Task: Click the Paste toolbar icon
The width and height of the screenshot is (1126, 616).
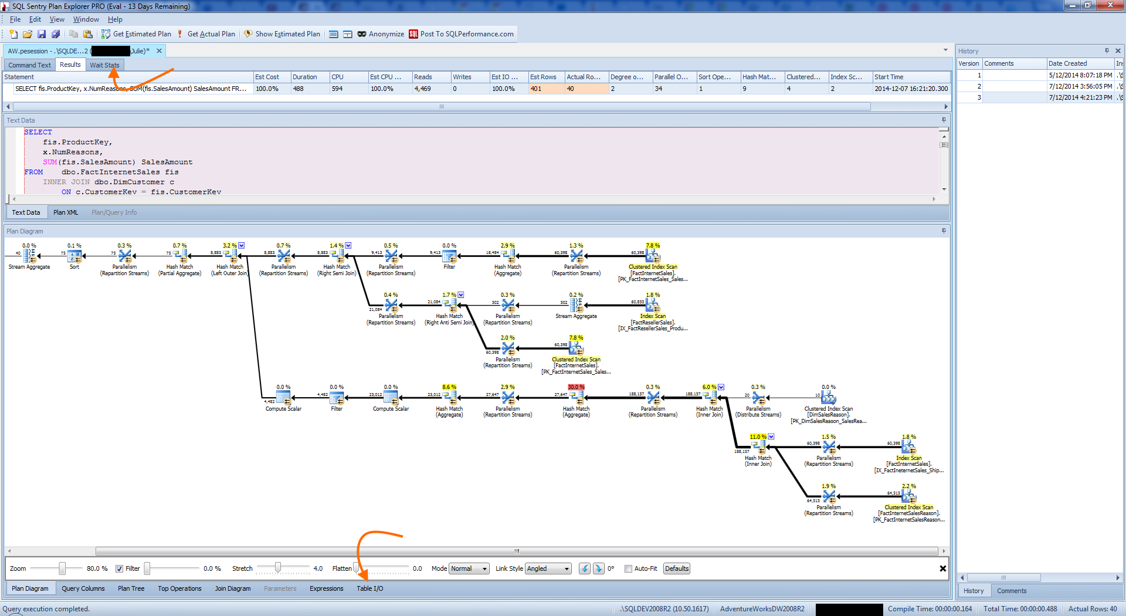Action: click(x=87, y=34)
